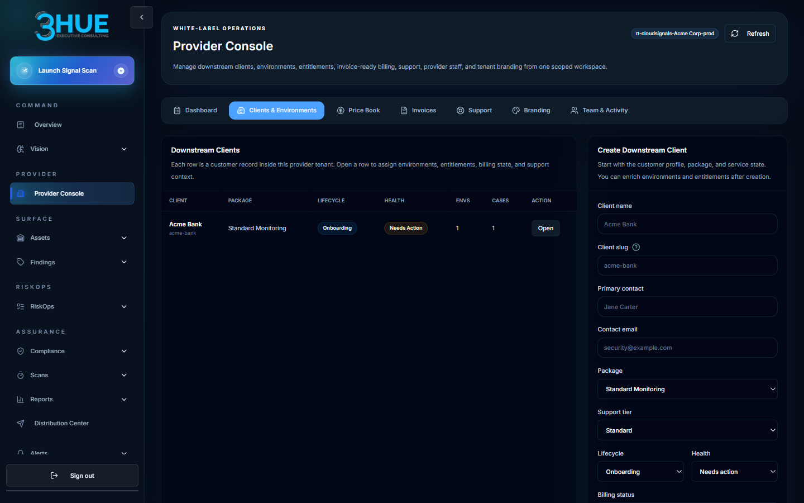Click the Invoices document icon
804x503 pixels.
point(404,111)
